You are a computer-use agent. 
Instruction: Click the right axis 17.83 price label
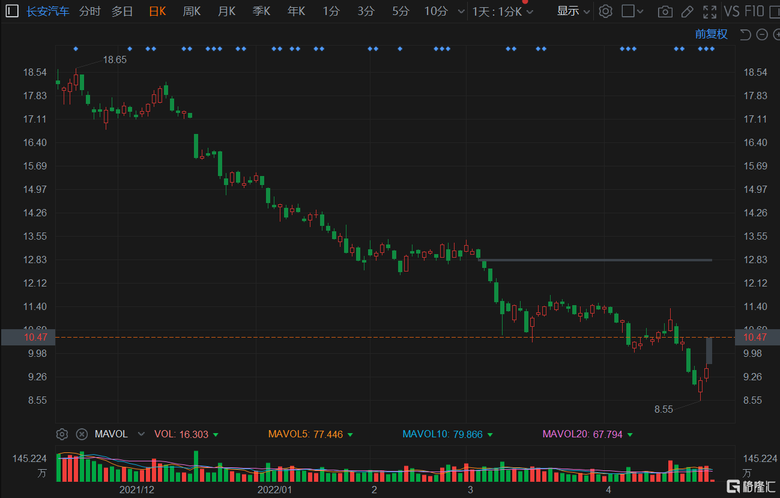(x=755, y=96)
